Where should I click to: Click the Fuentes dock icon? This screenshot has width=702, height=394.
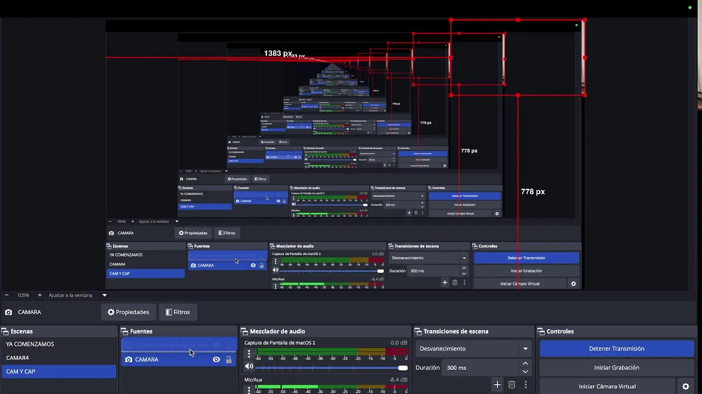click(124, 332)
